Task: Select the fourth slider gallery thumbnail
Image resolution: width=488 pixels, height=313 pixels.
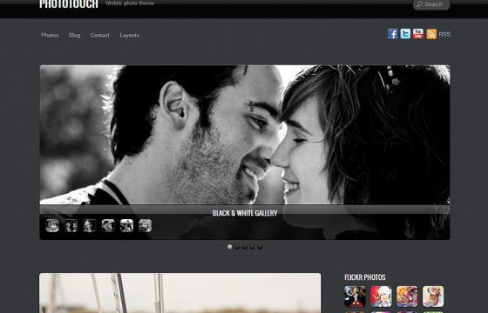Action: point(108,225)
